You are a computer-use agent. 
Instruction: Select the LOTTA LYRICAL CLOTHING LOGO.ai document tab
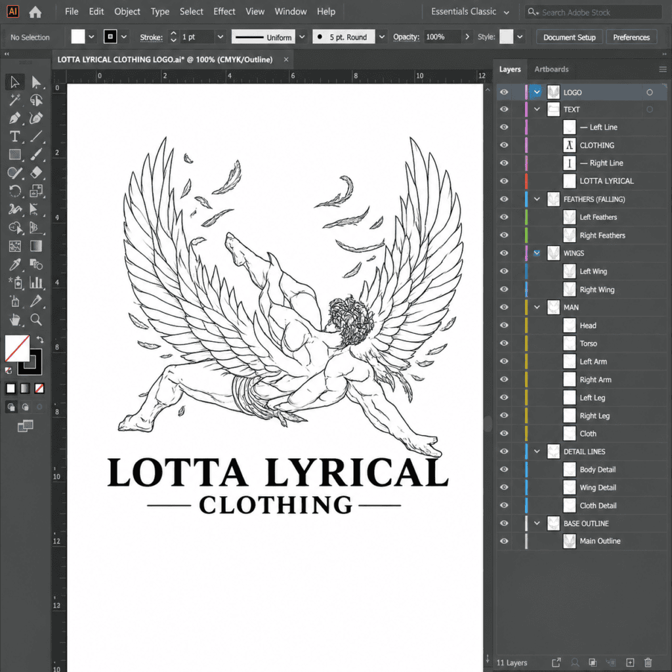click(x=165, y=60)
